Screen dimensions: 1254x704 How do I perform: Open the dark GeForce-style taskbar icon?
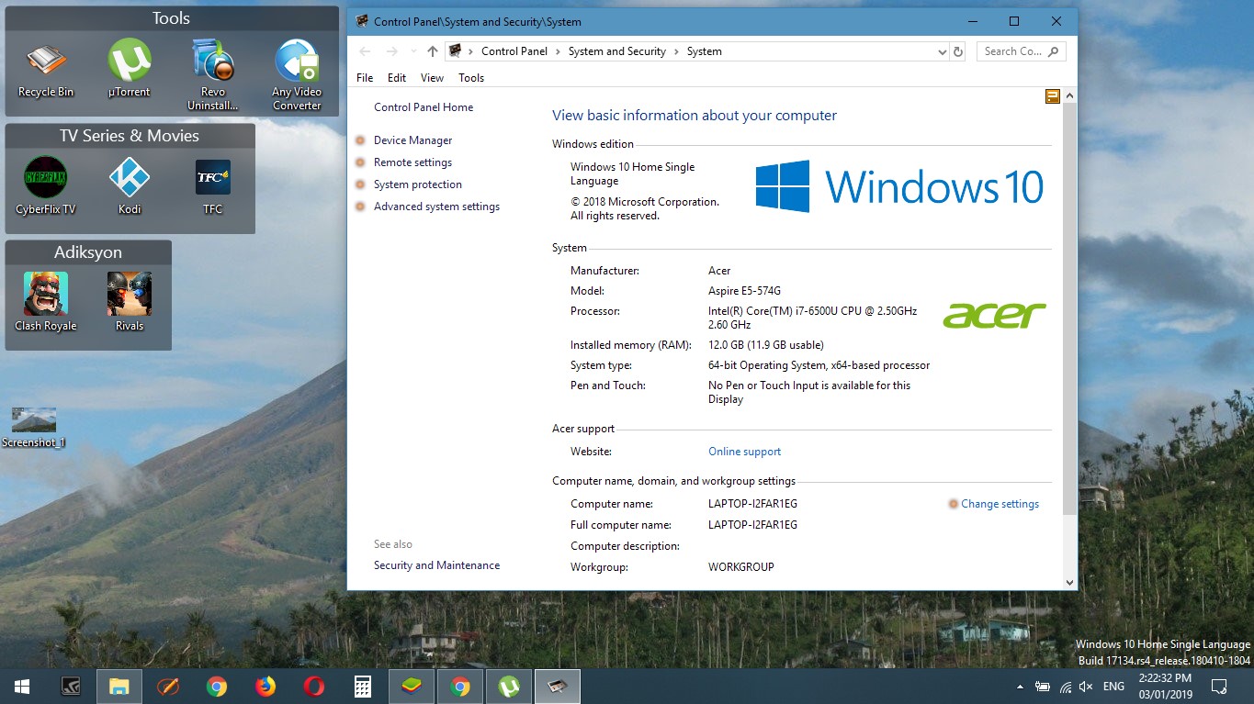[71, 686]
